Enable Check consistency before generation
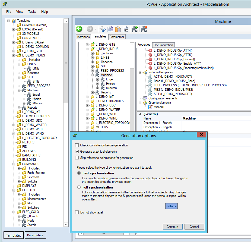Screen dimensions: 251x242 tap(77, 145)
